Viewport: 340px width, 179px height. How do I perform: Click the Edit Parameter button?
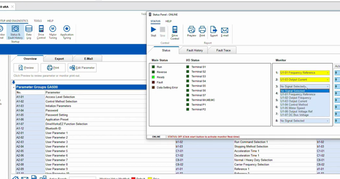(82, 68)
